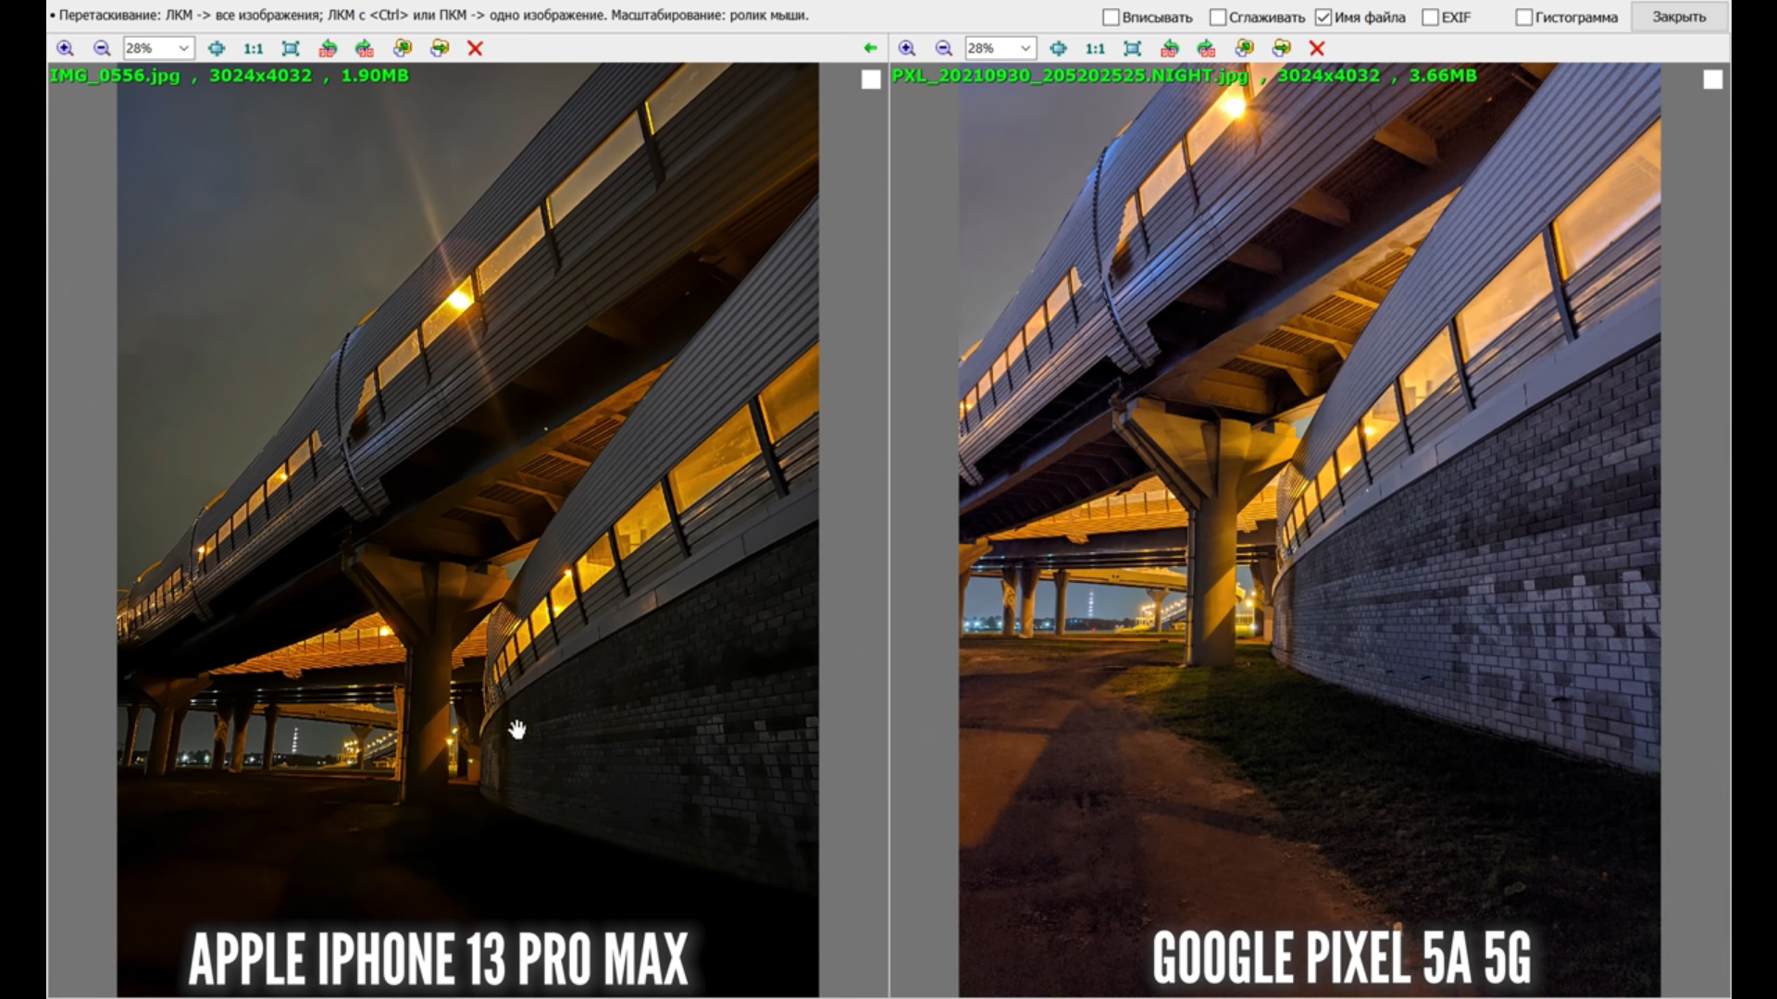This screenshot has height=999, width=1777.
Task: Enable the EXIF checkbox
Action: [x=1431, y=18]
